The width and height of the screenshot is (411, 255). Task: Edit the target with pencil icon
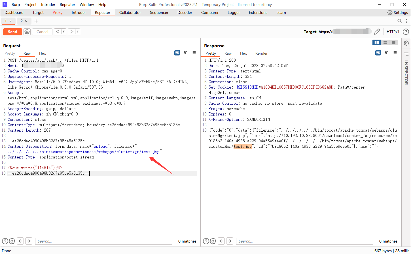(377, 32)
